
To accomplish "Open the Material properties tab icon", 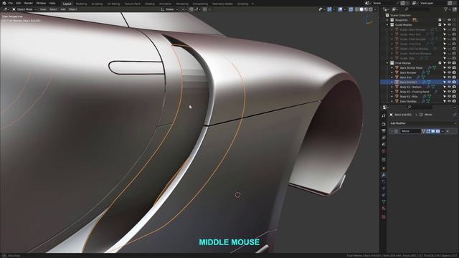I will 384,209.
